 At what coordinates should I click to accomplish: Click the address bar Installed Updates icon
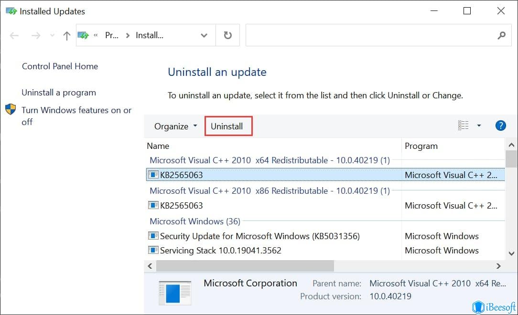tap(83, 35)
